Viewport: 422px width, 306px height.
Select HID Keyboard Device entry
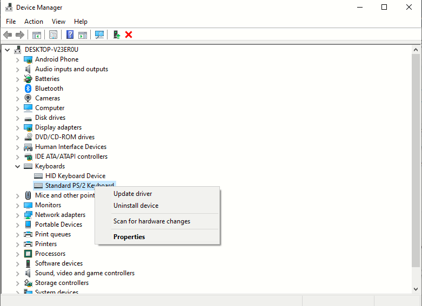(x=75, y=176)
